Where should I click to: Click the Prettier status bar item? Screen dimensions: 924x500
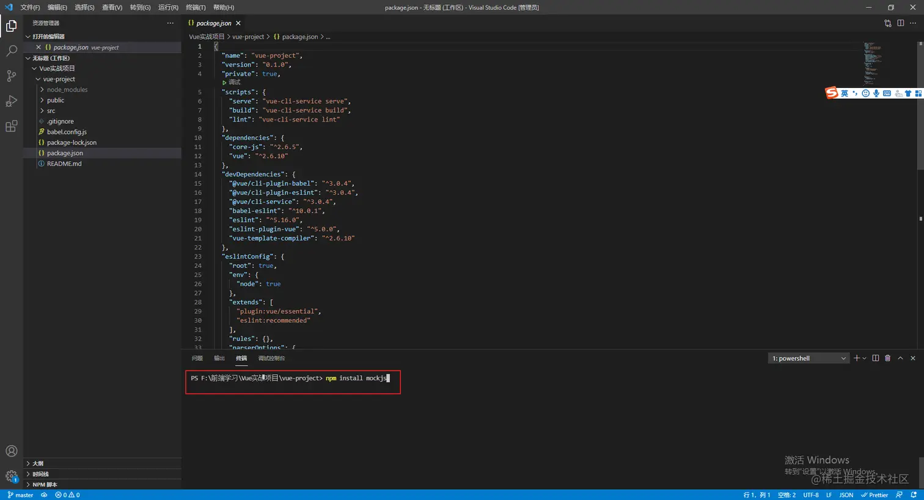875,495
